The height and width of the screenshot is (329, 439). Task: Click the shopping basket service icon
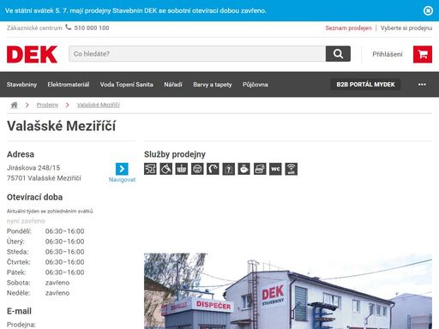pyautogui.click(x=182, y=169)
